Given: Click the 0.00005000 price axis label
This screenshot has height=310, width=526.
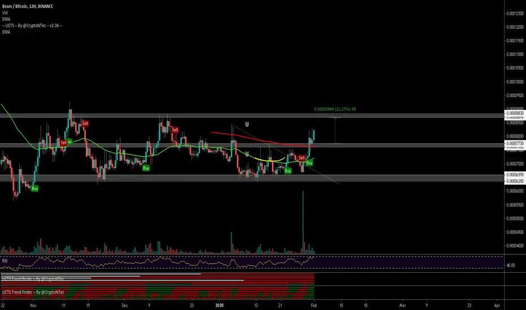Looking at the screenshot, I should pos(515,218).
